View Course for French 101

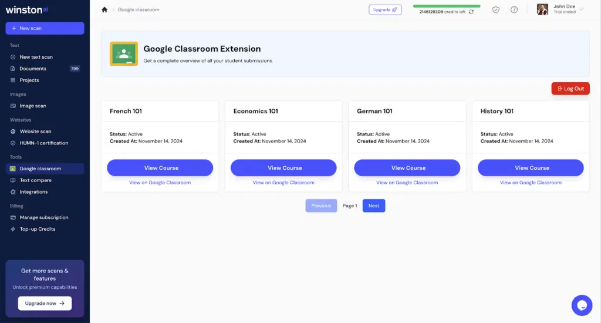pos(160,168)
